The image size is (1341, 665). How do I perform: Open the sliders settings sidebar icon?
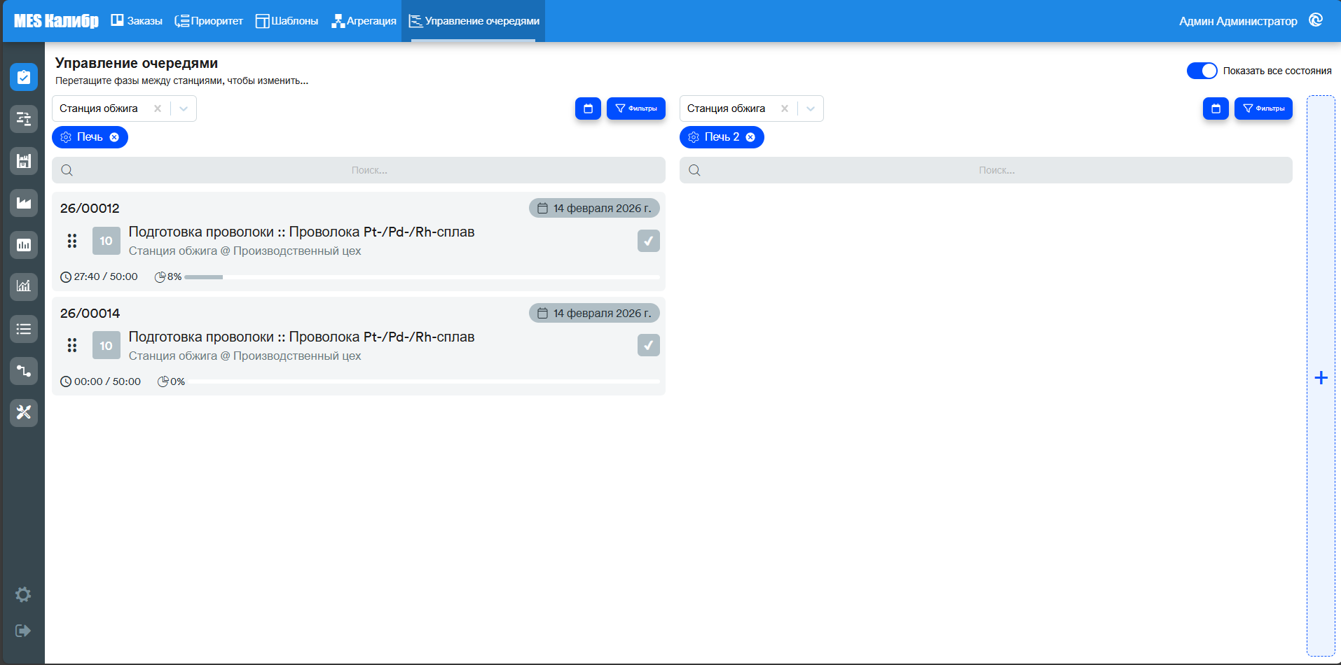24,119
